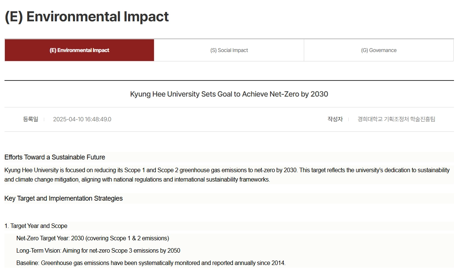Click the Efforts Toward a Sustainable Future heading
This screenshot has height=271, width=460.
point(55,157)
